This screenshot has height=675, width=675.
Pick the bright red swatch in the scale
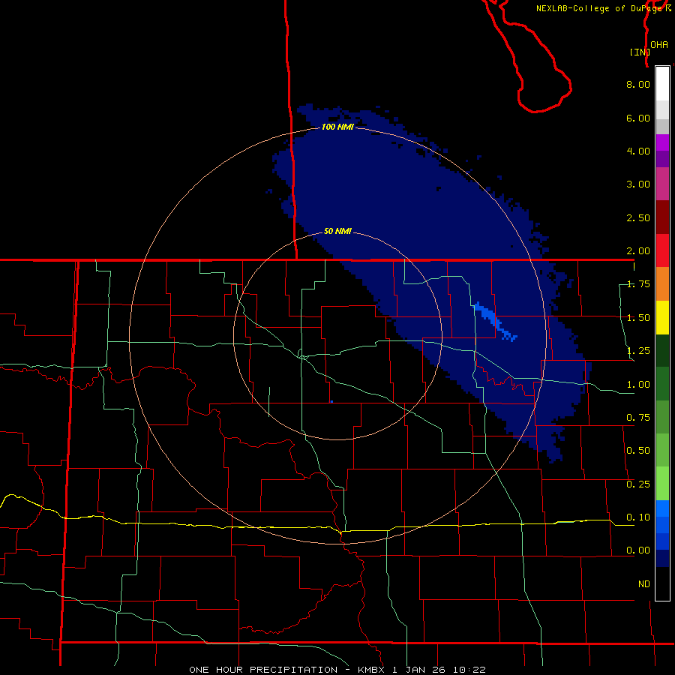pyautogui.click(x=662, y=250)
